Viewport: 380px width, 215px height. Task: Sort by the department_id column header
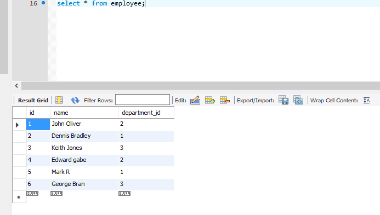146,113
